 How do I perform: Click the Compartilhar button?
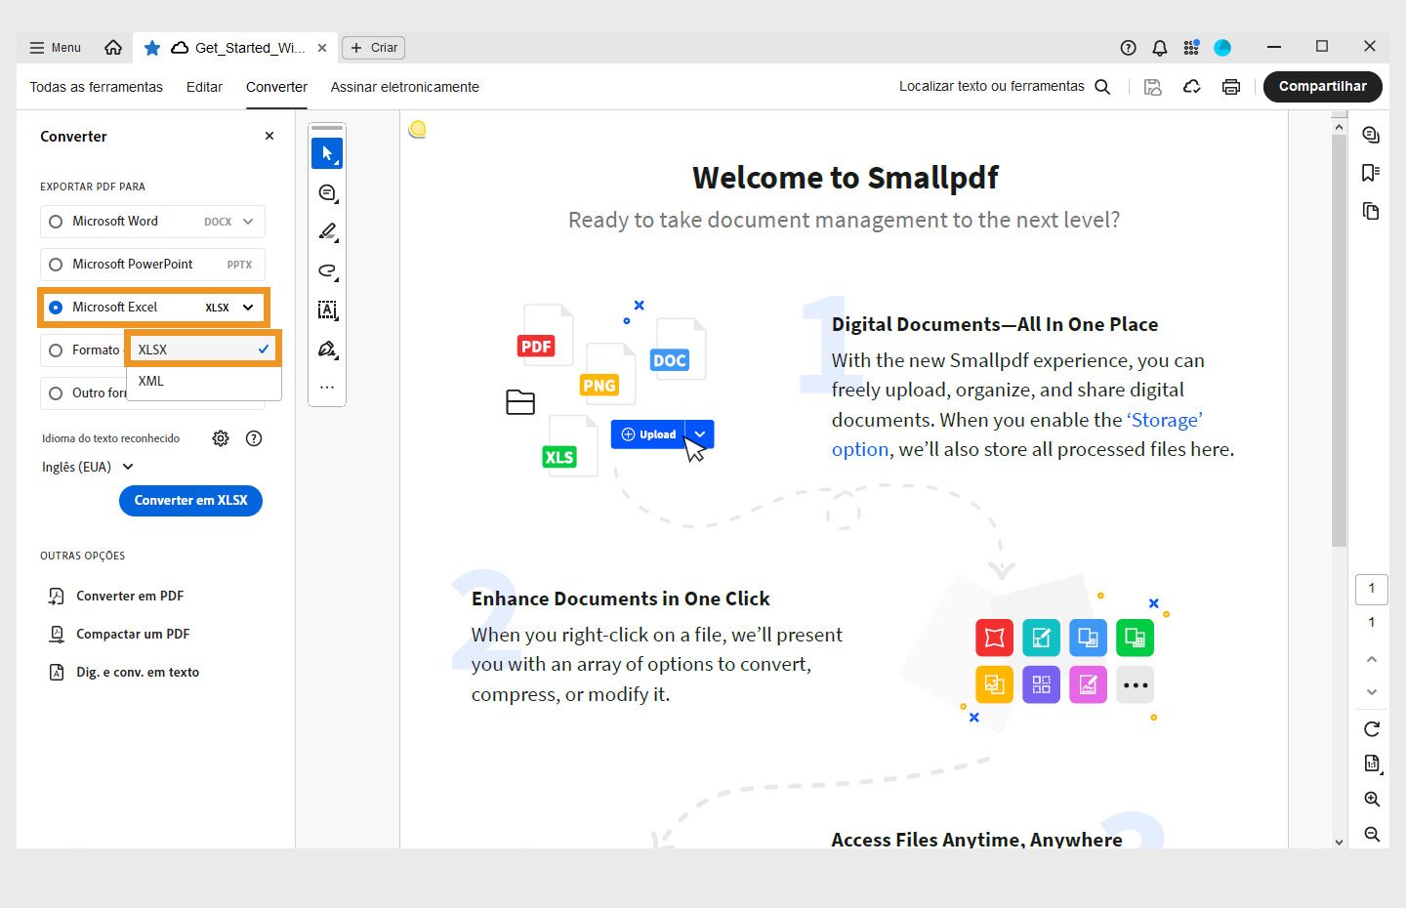coord(1323,87)
